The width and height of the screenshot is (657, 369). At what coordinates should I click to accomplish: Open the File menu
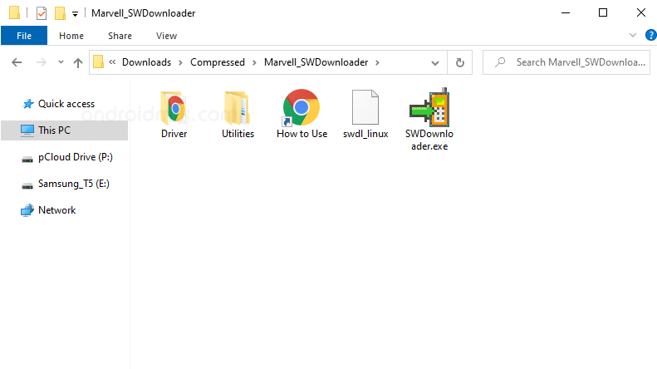(x=24, y=36)
